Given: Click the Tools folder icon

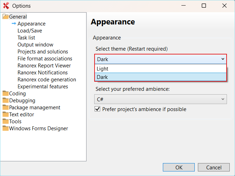Looking at the screenshot, I should pos(5,122).
